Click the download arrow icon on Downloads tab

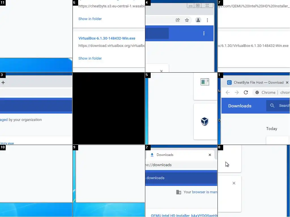(152, 155)
